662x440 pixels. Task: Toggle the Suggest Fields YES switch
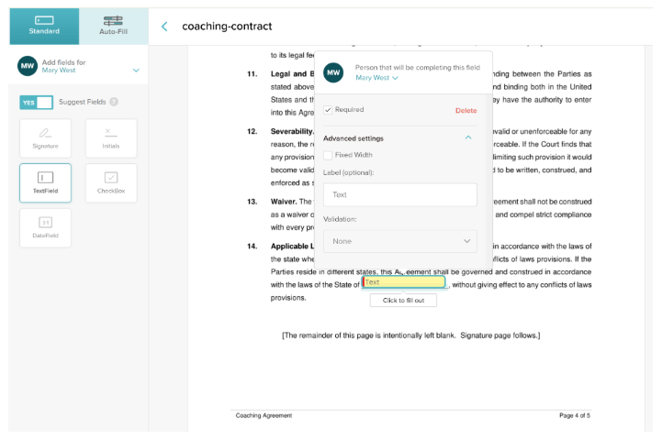36,102
